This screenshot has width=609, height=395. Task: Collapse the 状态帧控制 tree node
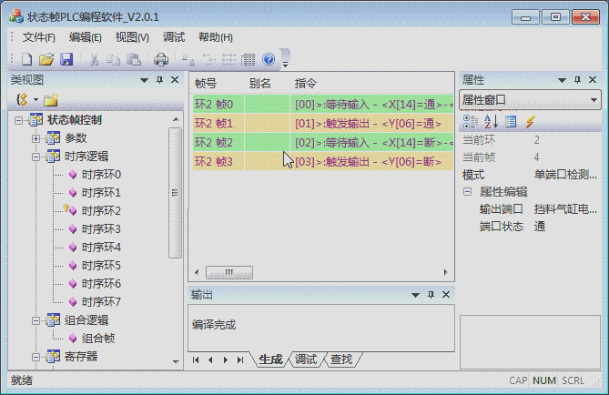[x=18, y=120]
